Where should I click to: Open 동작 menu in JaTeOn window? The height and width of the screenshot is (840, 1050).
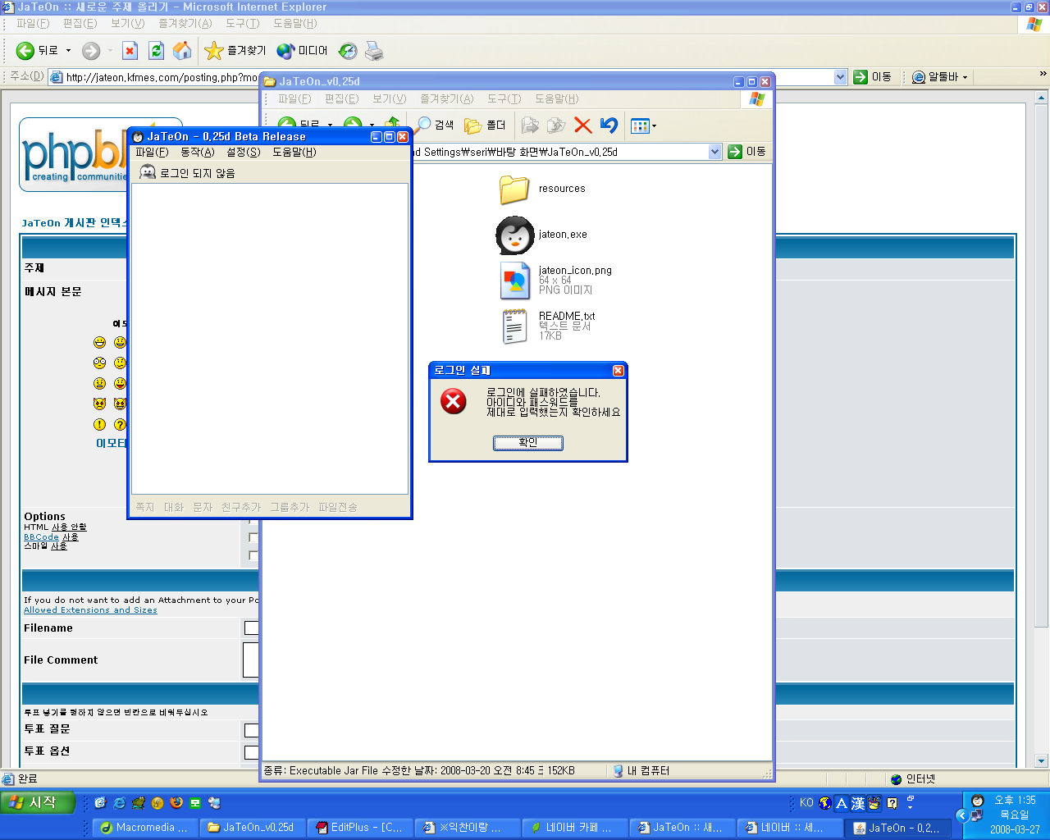click(x=198, y=153)
